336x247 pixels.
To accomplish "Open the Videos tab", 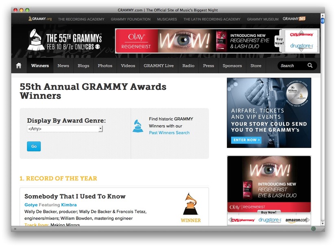I will 128,65.
